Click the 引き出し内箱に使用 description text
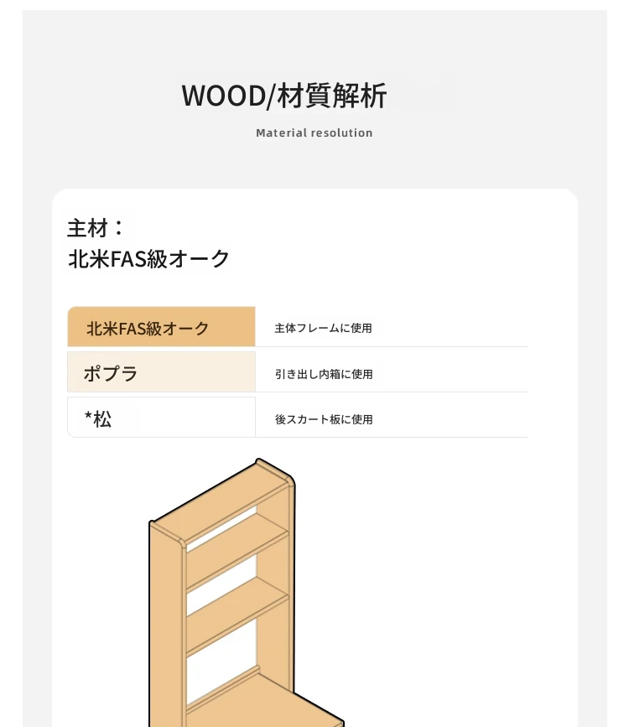The width and height of the screenshot is (629, 727). tap(324, 374)
